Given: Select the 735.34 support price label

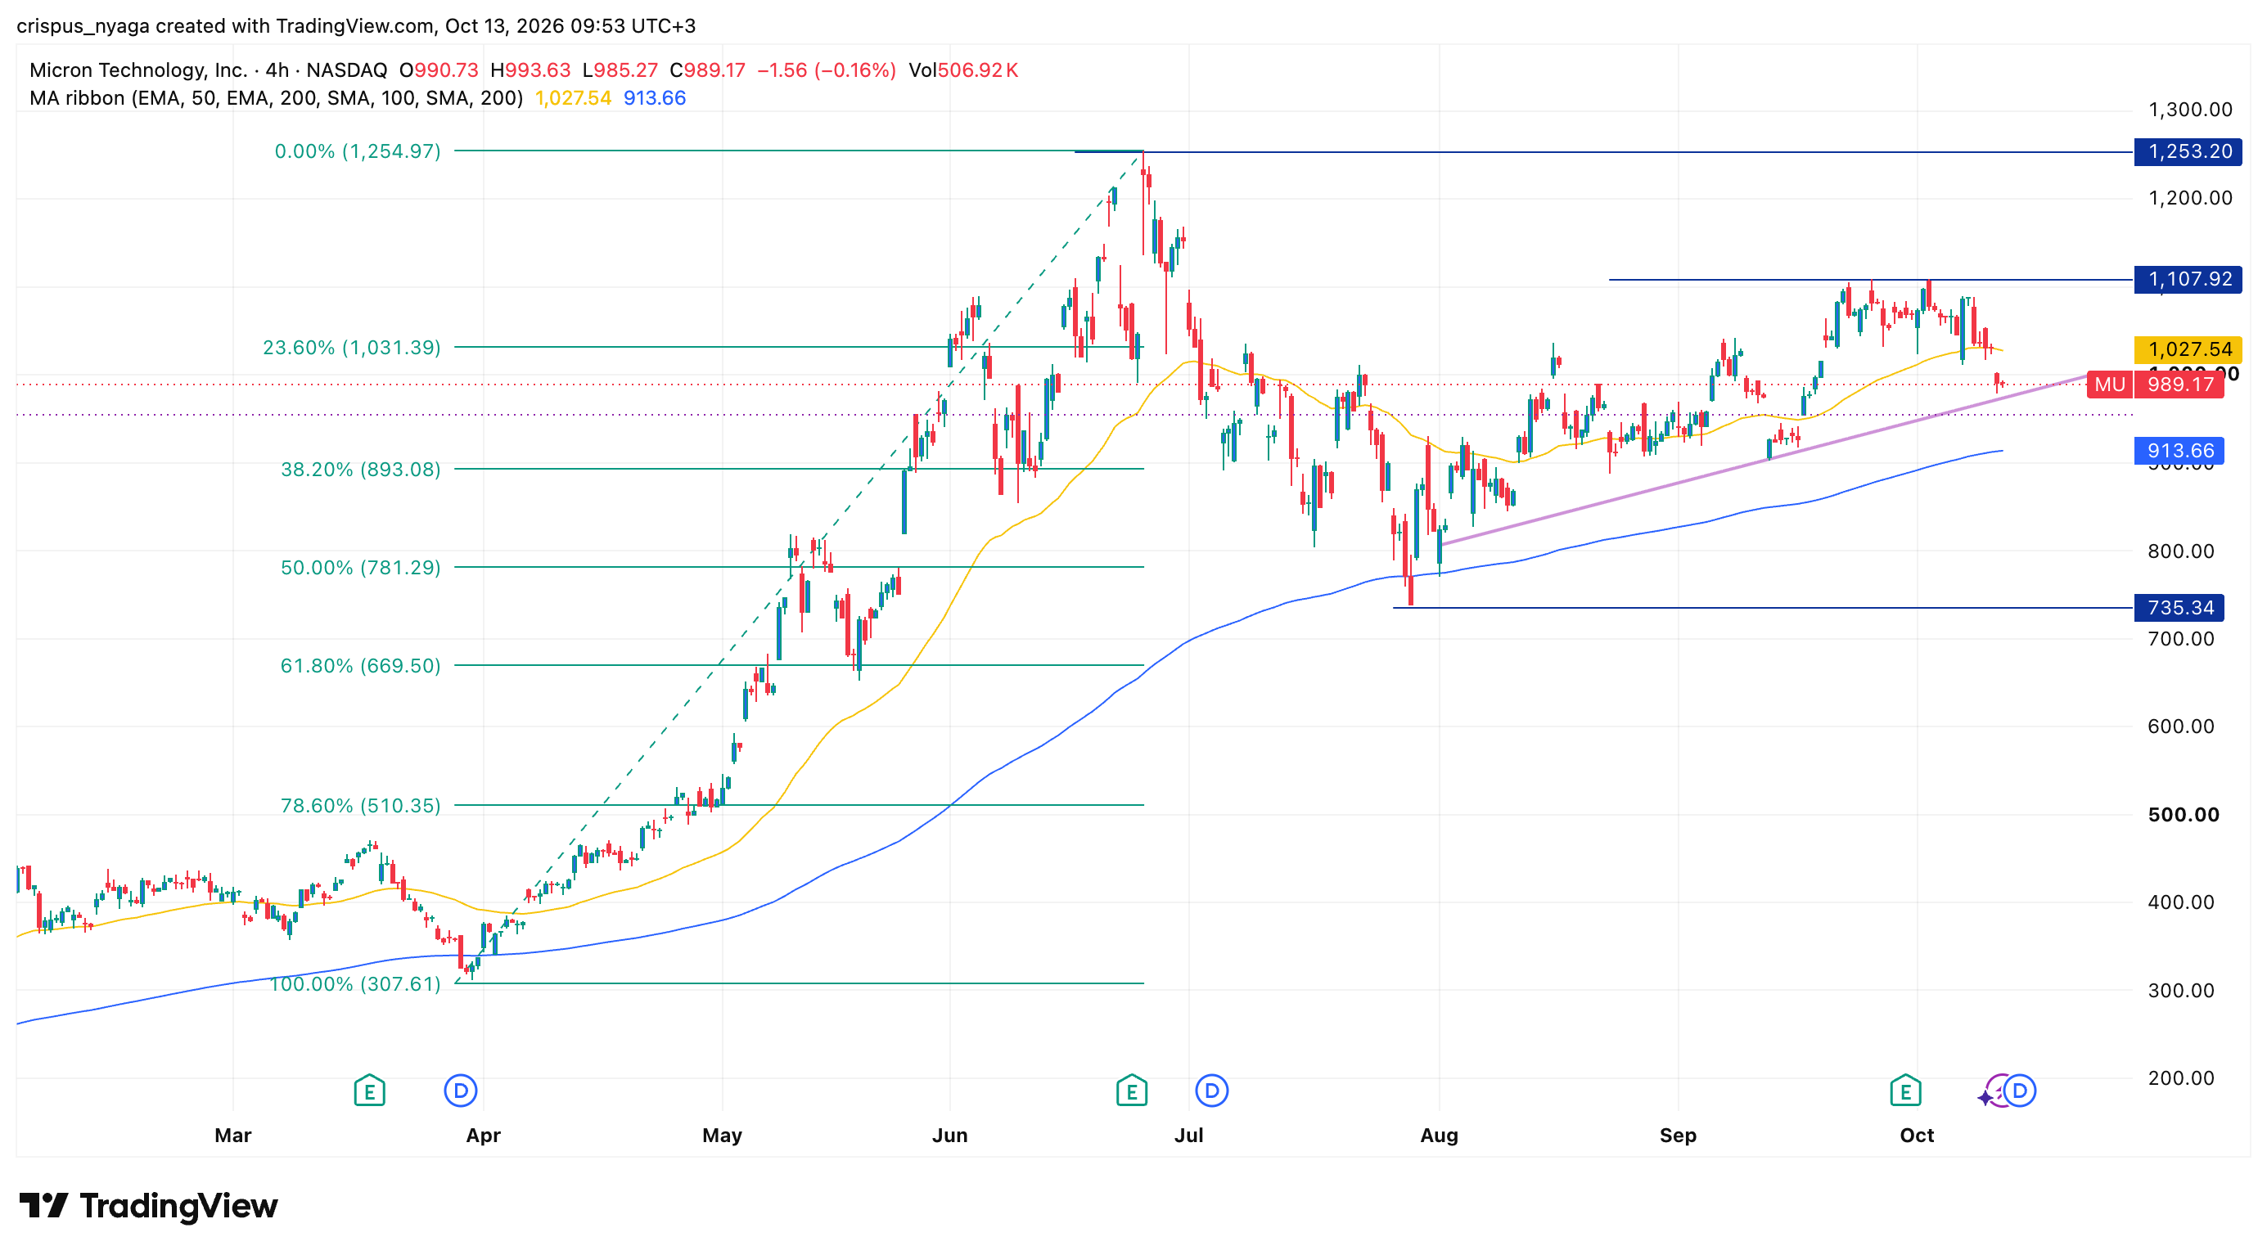Looking at the screenshot, I should [x=2179, y=608].
